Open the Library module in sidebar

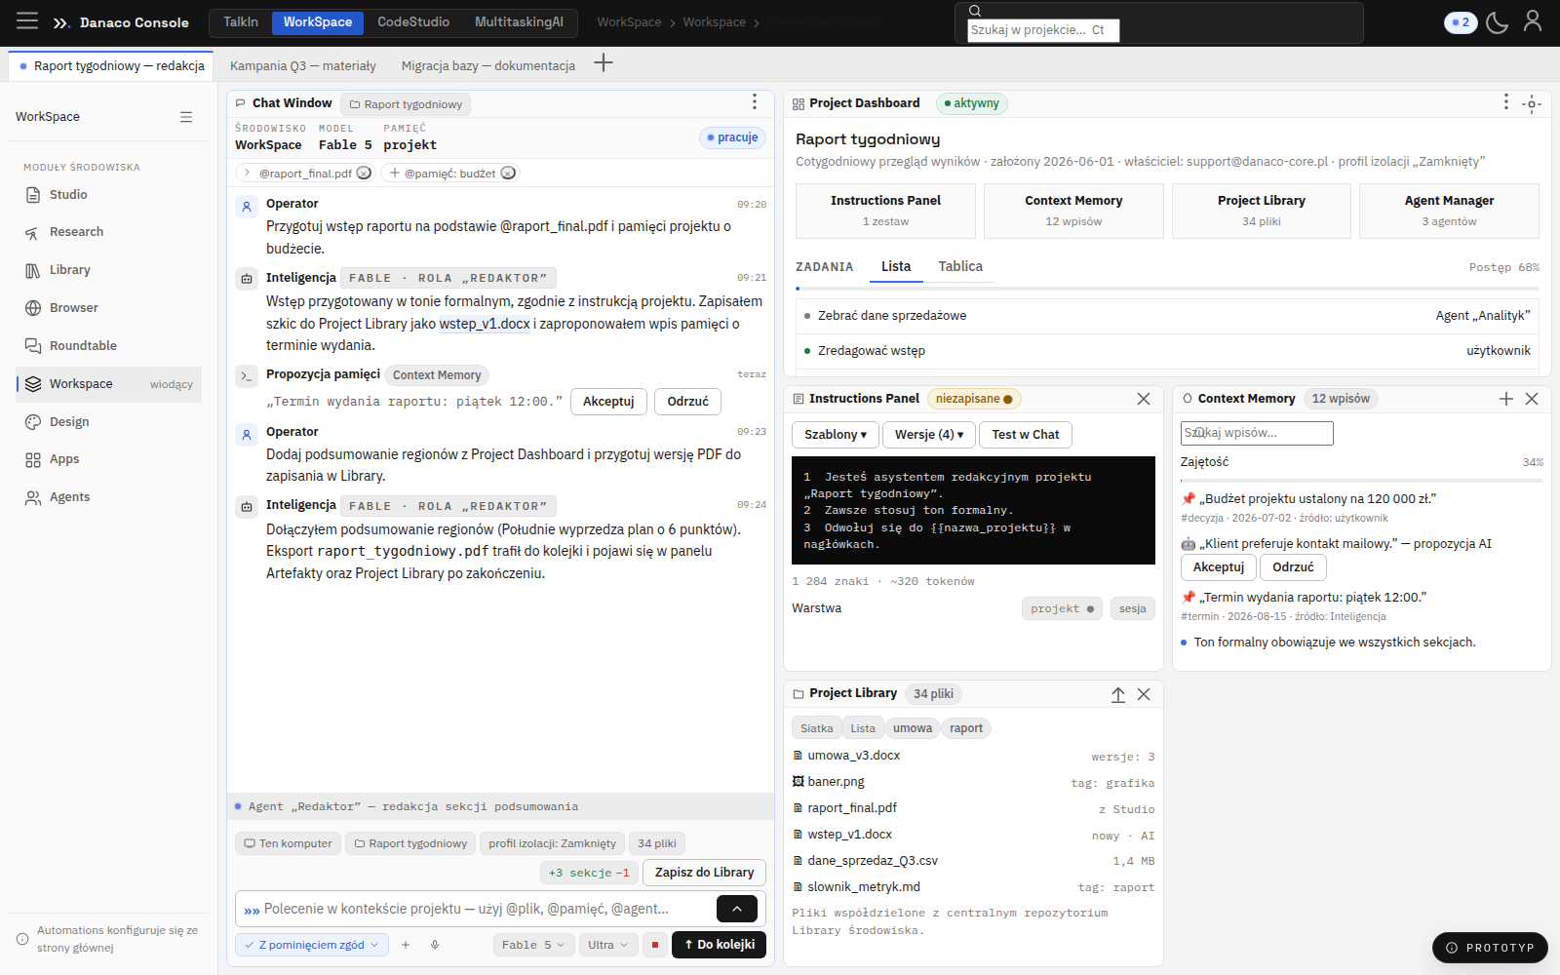tap(109, 270)
